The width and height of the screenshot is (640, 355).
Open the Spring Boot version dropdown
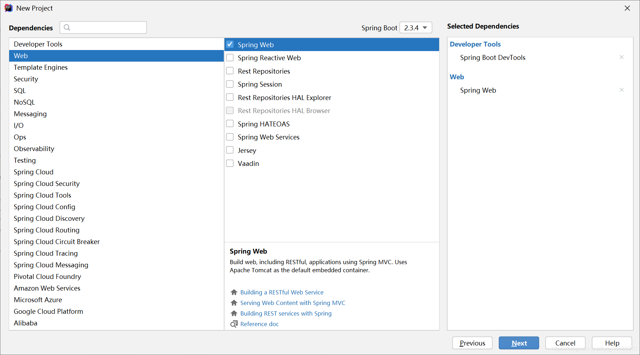point(416,28)
